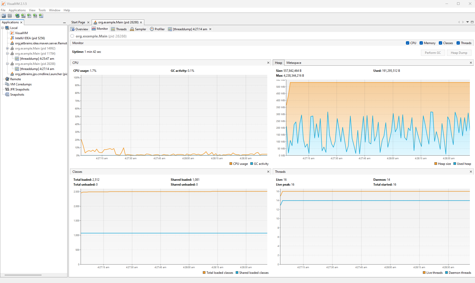Image resolution: width=475 pixels, height=283 pixels.
Task: Collapse org.example.Main pid 11784 node
Action: [8, 53]
